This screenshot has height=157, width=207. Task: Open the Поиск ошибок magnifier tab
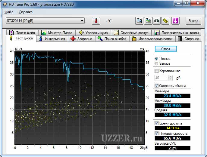point(112,39)
